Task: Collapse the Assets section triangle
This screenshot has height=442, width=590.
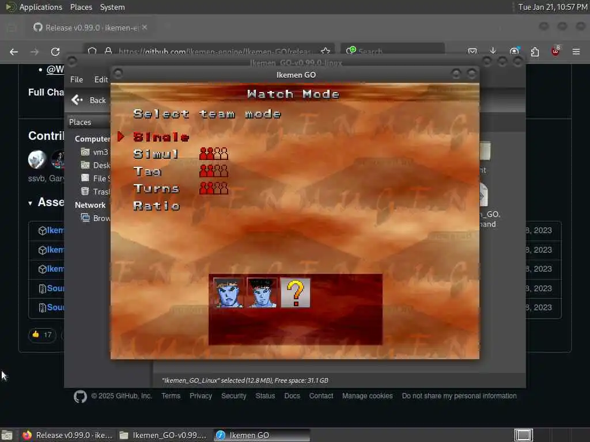Action: tap(30, 203)
